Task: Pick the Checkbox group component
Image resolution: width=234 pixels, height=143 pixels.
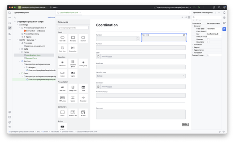Action: pyautogui.click(x=73, y=64)
